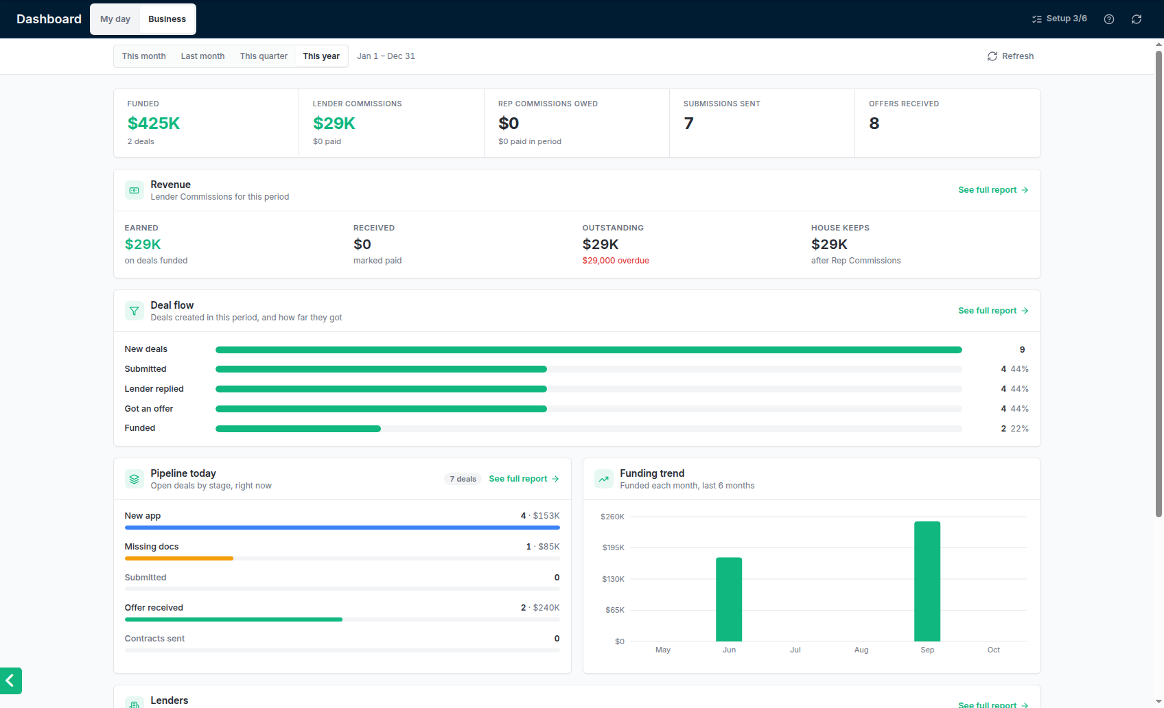This screenshot has height=708, width=1164.
Task: Click the Offer received $240K amount
Action: [546, 608]
